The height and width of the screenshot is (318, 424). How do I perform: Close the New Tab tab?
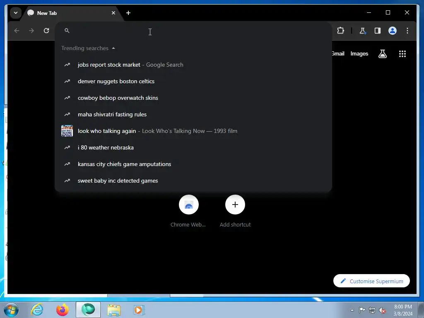point(113,13)
